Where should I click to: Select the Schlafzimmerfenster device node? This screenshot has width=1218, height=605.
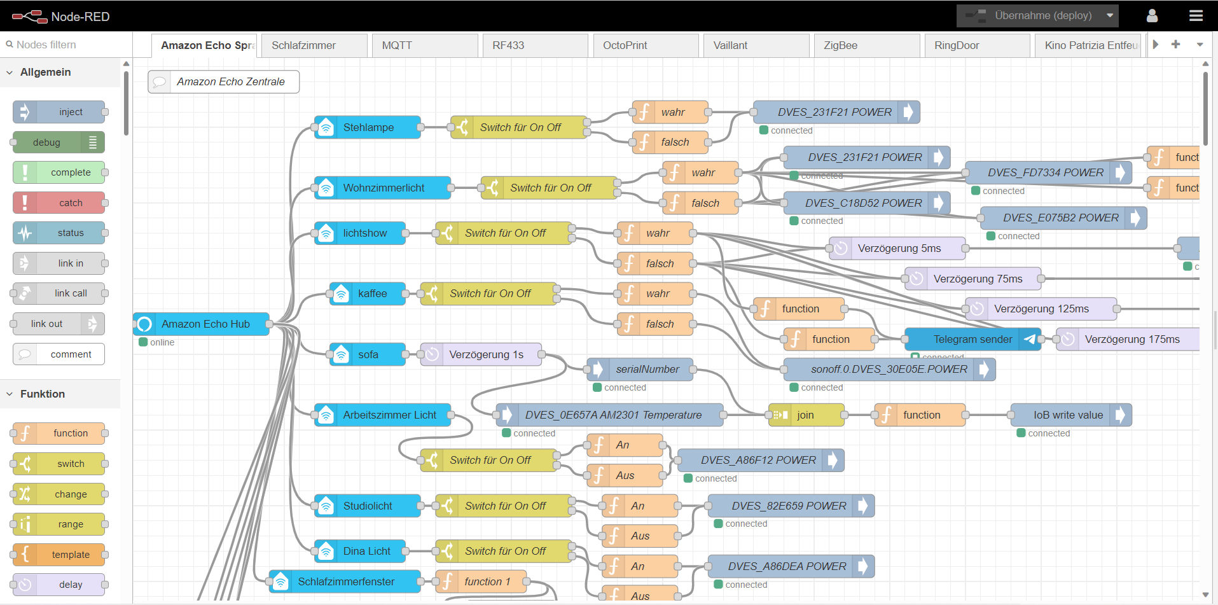point(345,581)
